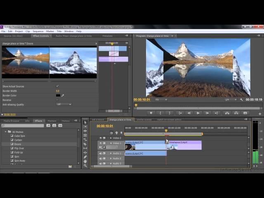Click the Add Marker button in Program monitor

[x=151, y=113]
